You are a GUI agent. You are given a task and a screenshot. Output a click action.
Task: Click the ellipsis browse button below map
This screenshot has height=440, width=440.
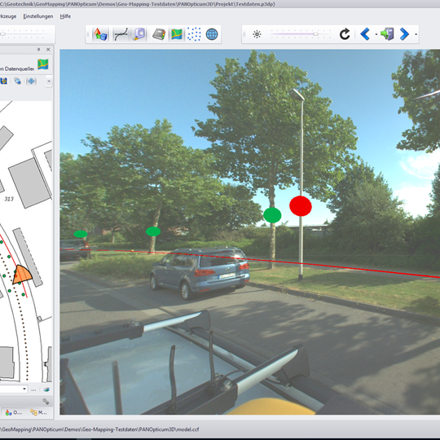pos(33,389)
